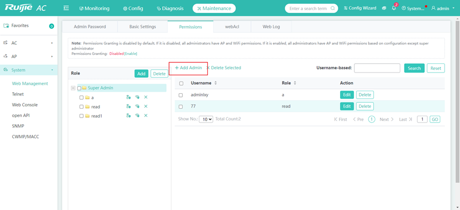Collapse the Super Admin tree node
This screenshot has height=210, width=460.
pos(73,88)
